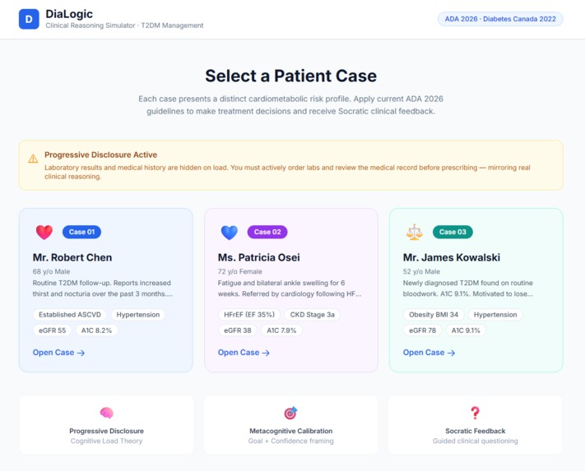The width and height of the screenshot is (585, 471).
Task: Click the warning triangle icon in the disclosure banner
Action: coord(33,159)
